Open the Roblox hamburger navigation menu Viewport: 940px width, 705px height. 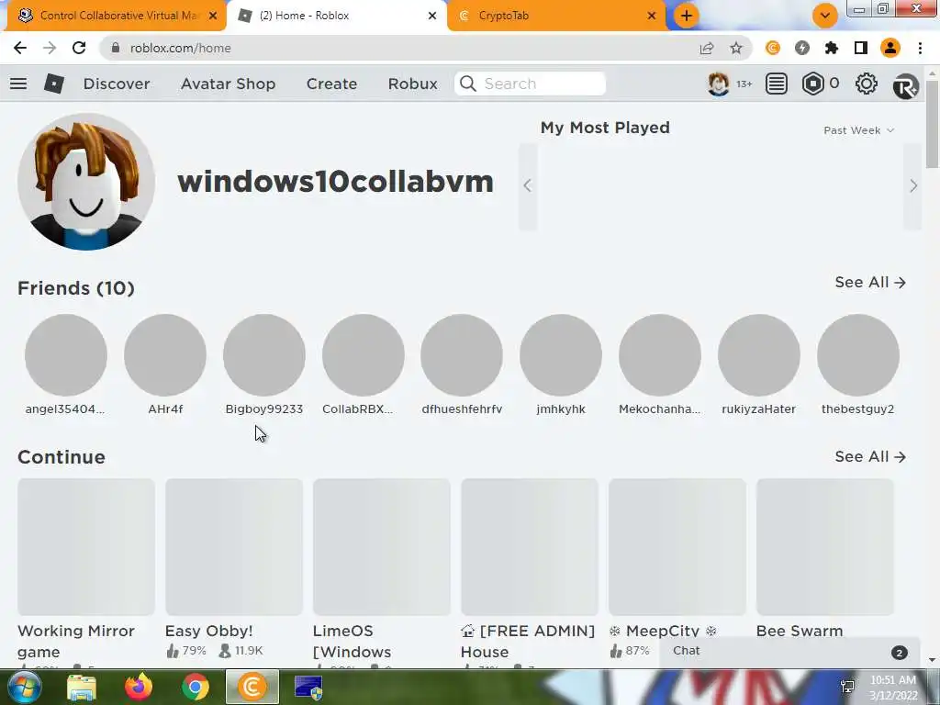pyautogui.click(x=18, y=84)
